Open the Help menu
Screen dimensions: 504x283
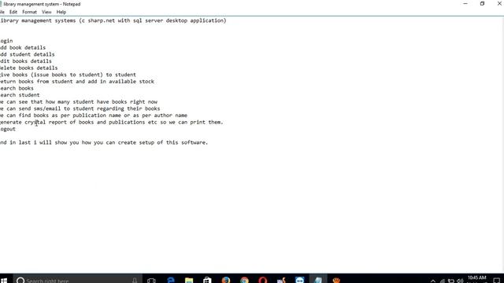pos(61,12)
